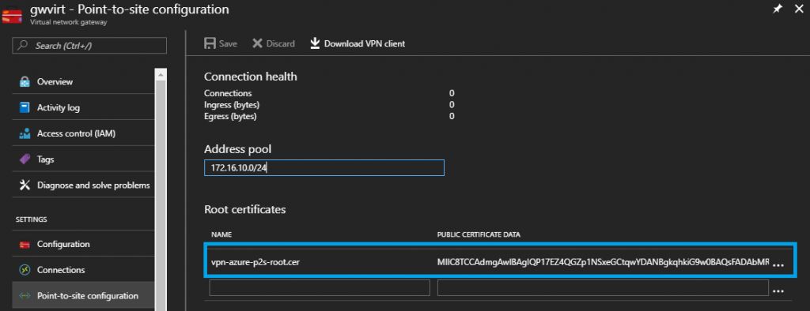Click the Address pool field 172.16.10.0/24

[324, 167]
